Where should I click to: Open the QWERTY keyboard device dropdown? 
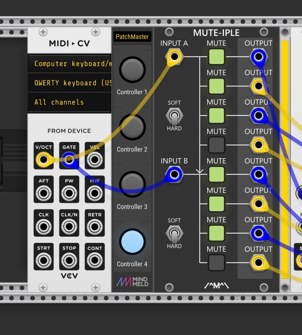coord(70,83)
